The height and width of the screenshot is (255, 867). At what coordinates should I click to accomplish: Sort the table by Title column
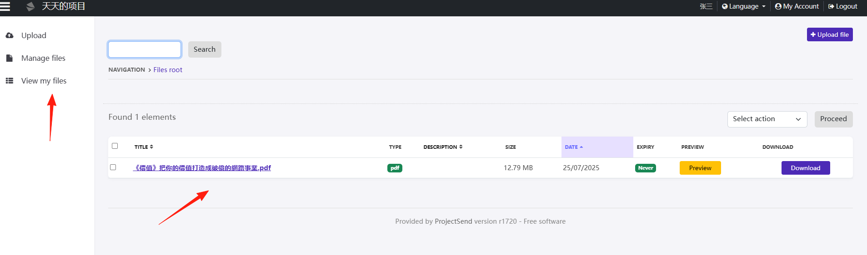click(x=144, y=147)
